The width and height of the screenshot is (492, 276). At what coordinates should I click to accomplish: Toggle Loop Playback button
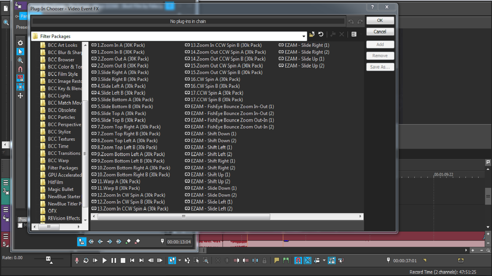pos(86,261)
